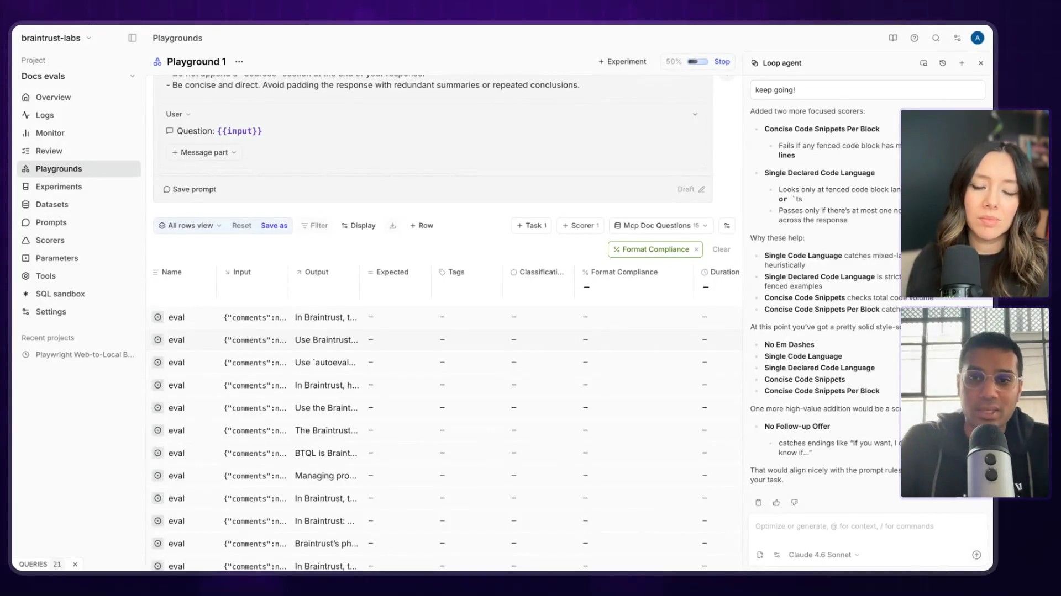This screenshot has height=596, width=1061.
Task: Open Mcp Doc Questions dataset dropdown
Action: point(661,226)
